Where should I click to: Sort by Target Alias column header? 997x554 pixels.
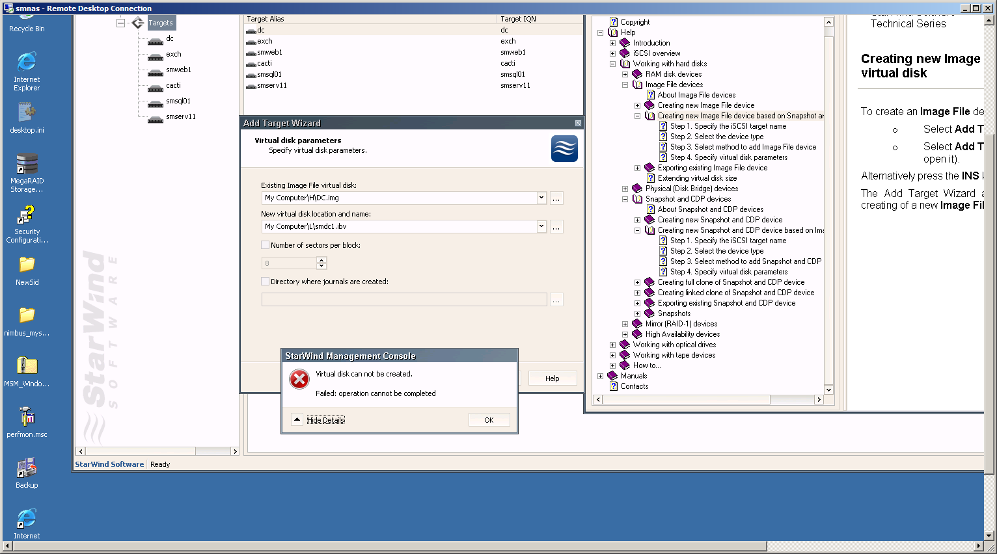coord(370,19)
